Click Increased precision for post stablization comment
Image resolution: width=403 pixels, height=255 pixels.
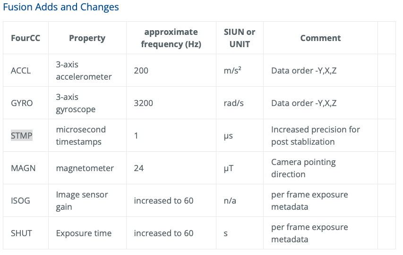pos(316,135)
